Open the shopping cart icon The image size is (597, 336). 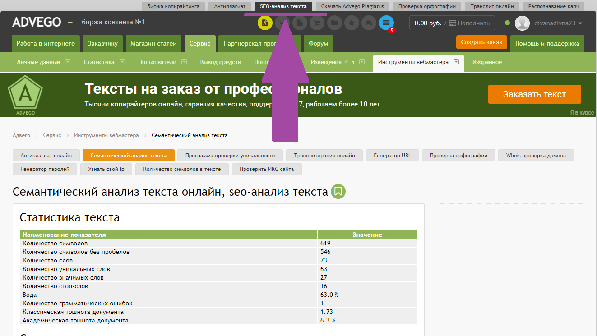coord(317,23)
